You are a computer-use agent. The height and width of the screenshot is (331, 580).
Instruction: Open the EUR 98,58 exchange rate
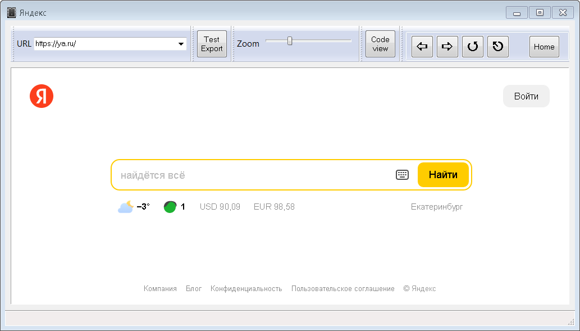(x=274, y=207)
